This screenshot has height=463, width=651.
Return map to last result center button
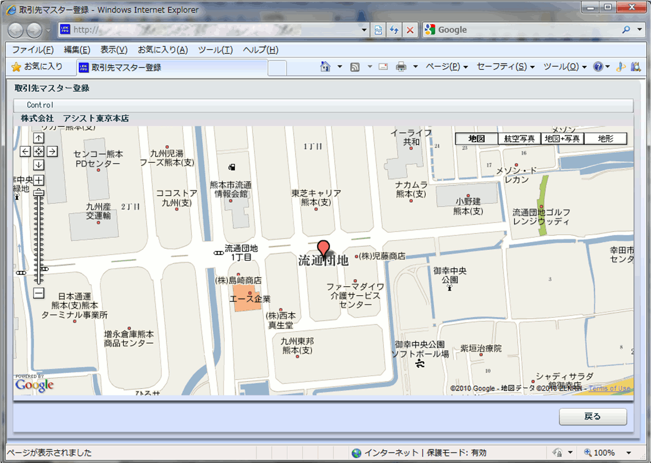[39, 152]
